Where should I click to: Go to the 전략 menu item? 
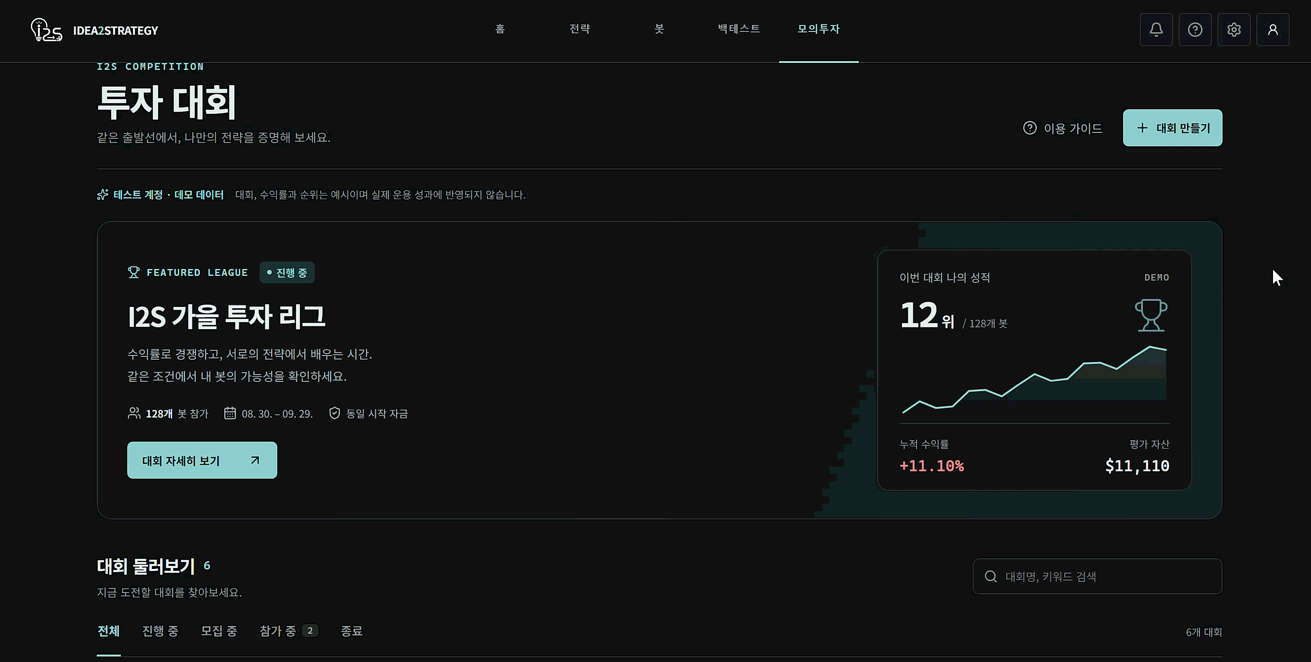pos(580,29)
